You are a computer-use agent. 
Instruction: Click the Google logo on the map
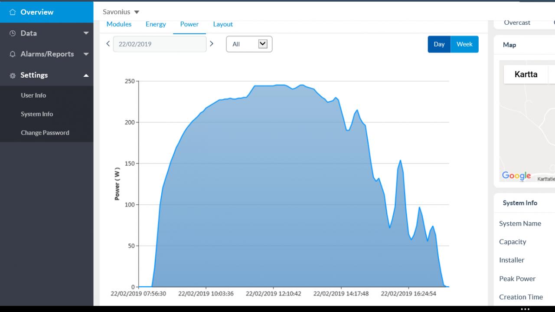pyautogui.click(x=516, y=176)
